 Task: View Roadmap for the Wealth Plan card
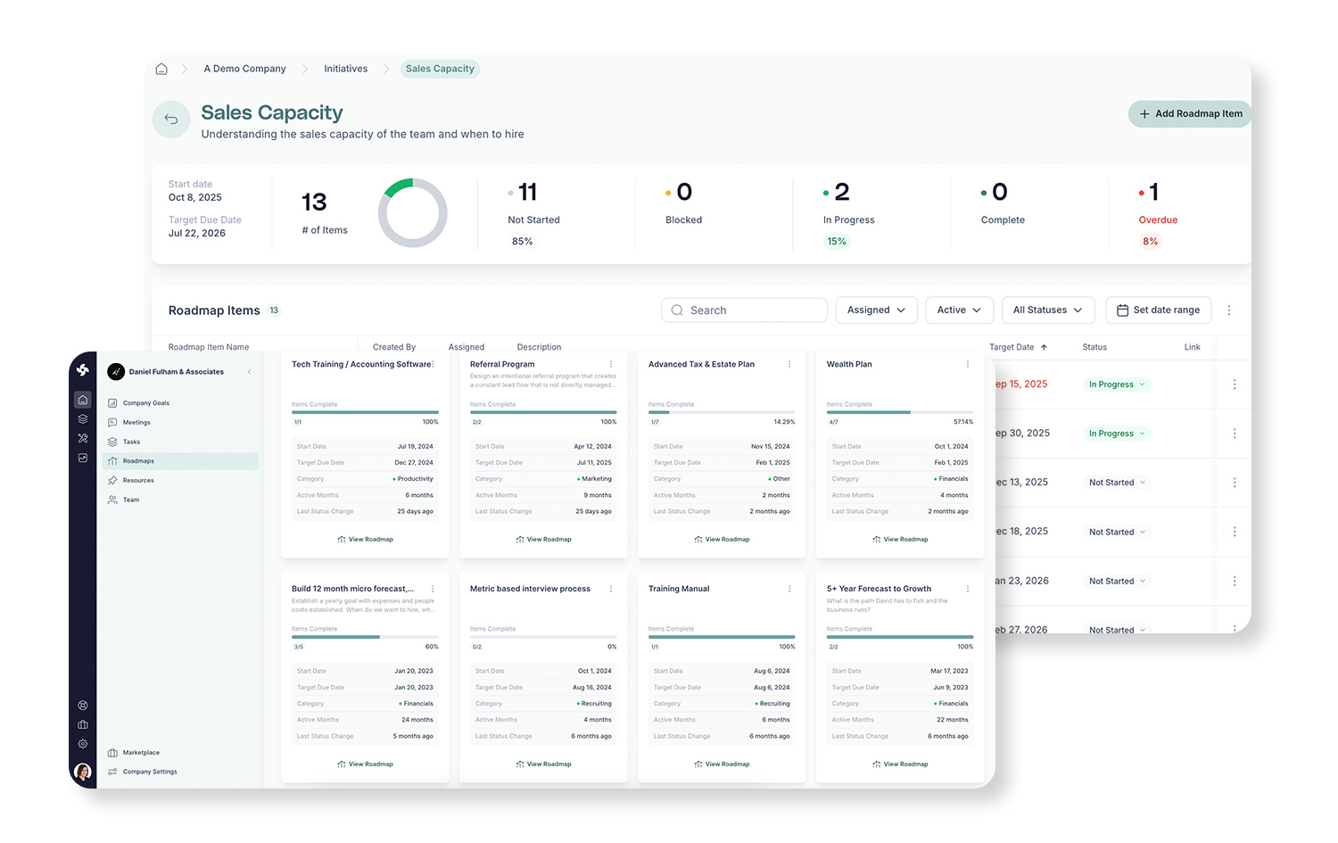900,540
